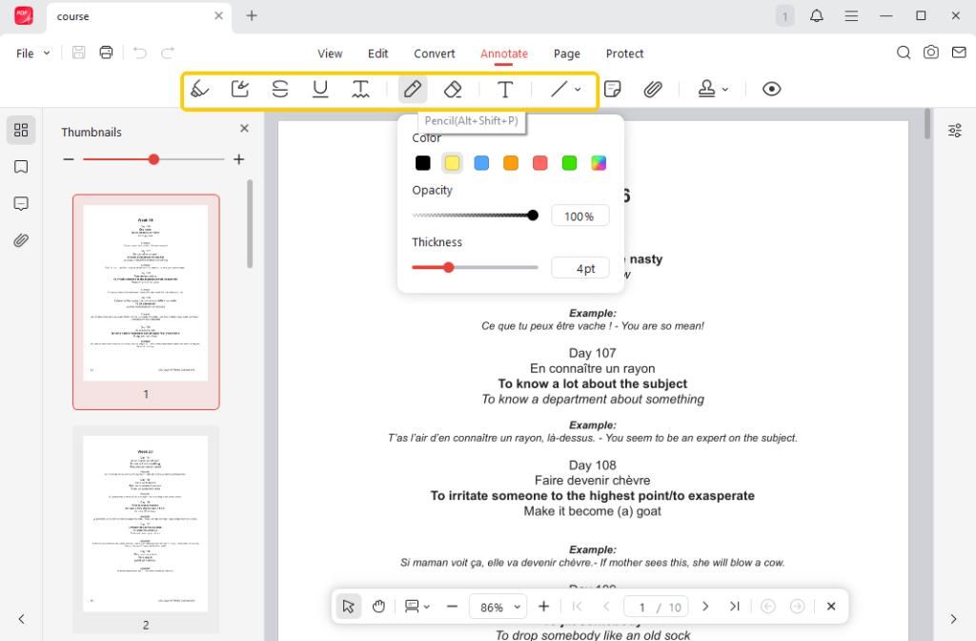The height and width of the screenshot is (641, 976).
Task: Decrease thumbnail size with minus
Action: 69,159
